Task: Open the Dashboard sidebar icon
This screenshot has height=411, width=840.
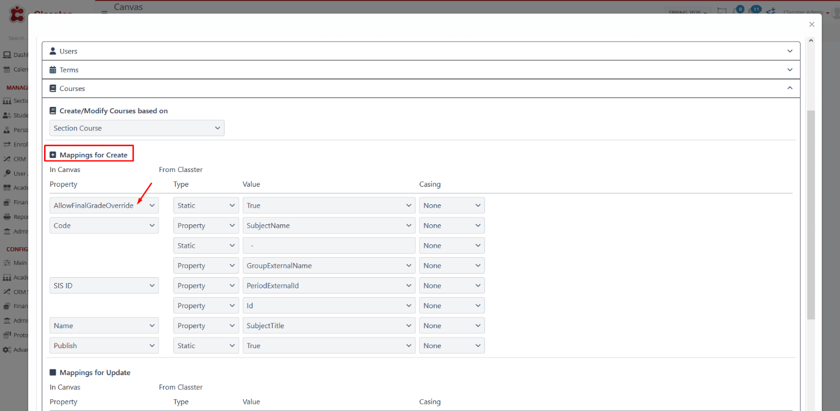Action: pyautogui.click(x=7, y=55)
